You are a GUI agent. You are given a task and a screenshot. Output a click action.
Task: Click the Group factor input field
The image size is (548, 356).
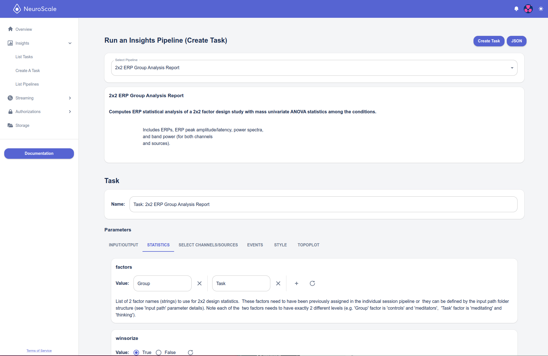tap(163, 283)
